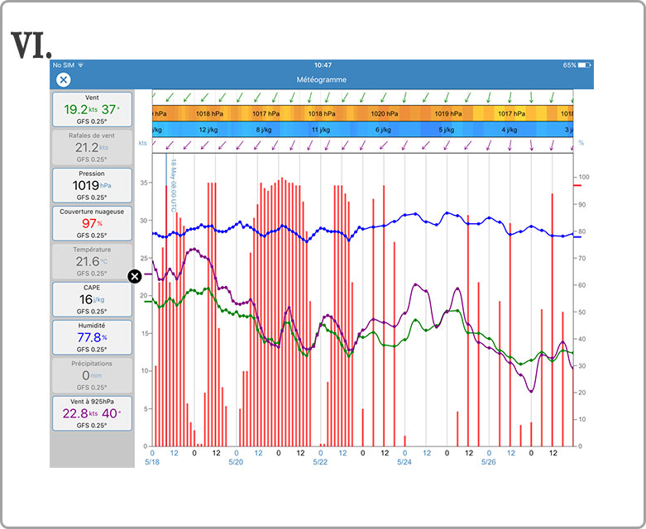Toggle the Température 21.6 parameter card
646x529 pixels.
tap(92, 261)
